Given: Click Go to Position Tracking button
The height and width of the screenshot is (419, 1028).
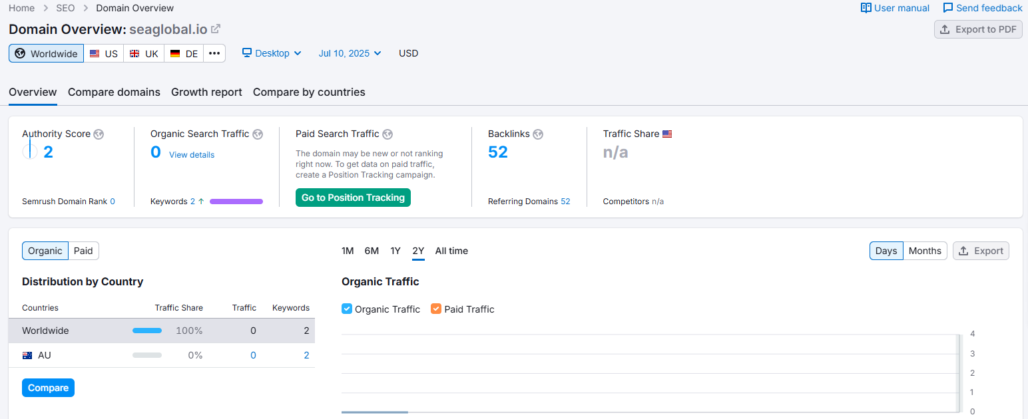Looking at the screenshot, I should pyautogui.click(x=353, y=198).
